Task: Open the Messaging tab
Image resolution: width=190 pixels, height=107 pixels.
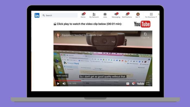Action: click(x=116, y=15)
